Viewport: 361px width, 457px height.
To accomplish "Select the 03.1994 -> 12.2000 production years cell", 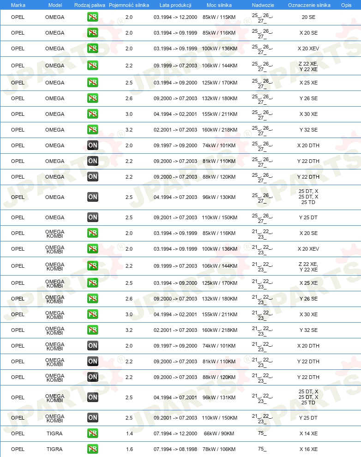I will click(x=175, y=17).
